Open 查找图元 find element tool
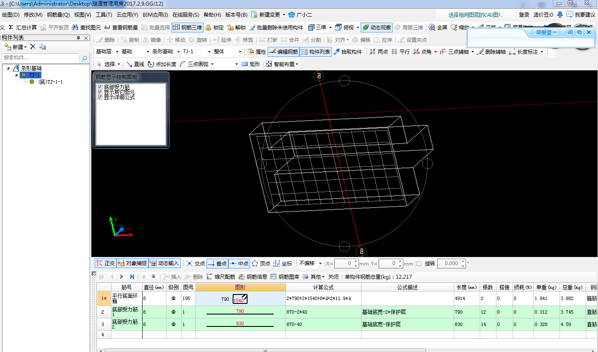Screen dimensions: 598x352 [86, 27]
